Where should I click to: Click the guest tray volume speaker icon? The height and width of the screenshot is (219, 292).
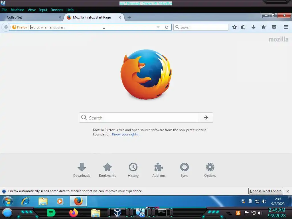pyautogui.click(x=264, y=201)
